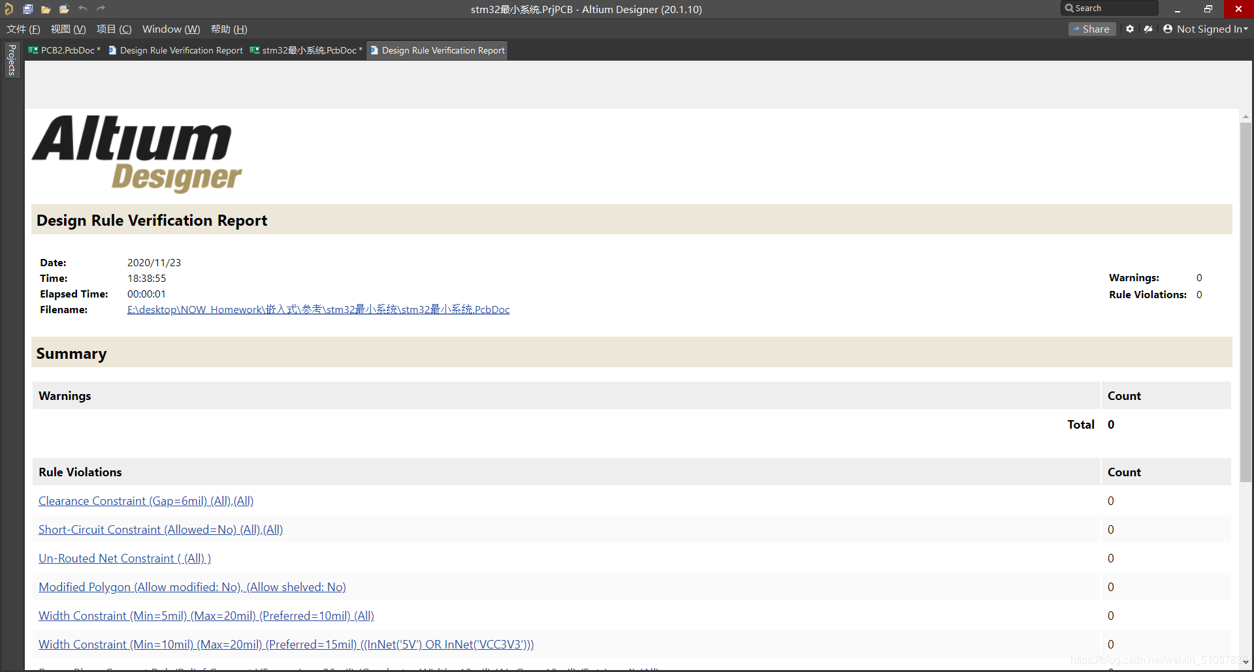
Task: Click the Redo arrow icon
Action: click(x=101, y=9)
